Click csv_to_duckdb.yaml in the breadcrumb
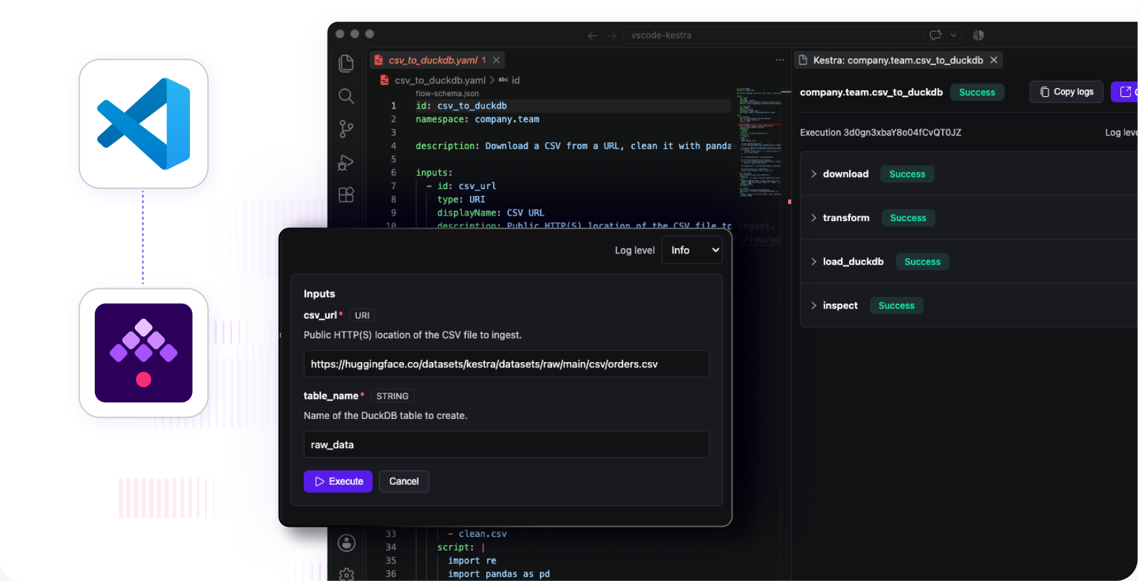This screenshot has height=581, width=1138. tap(439, 80)
